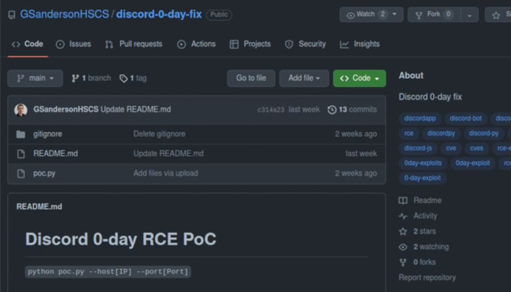View the 1 tag link
Screen dimensions: 511x292
tap(133, 78)
